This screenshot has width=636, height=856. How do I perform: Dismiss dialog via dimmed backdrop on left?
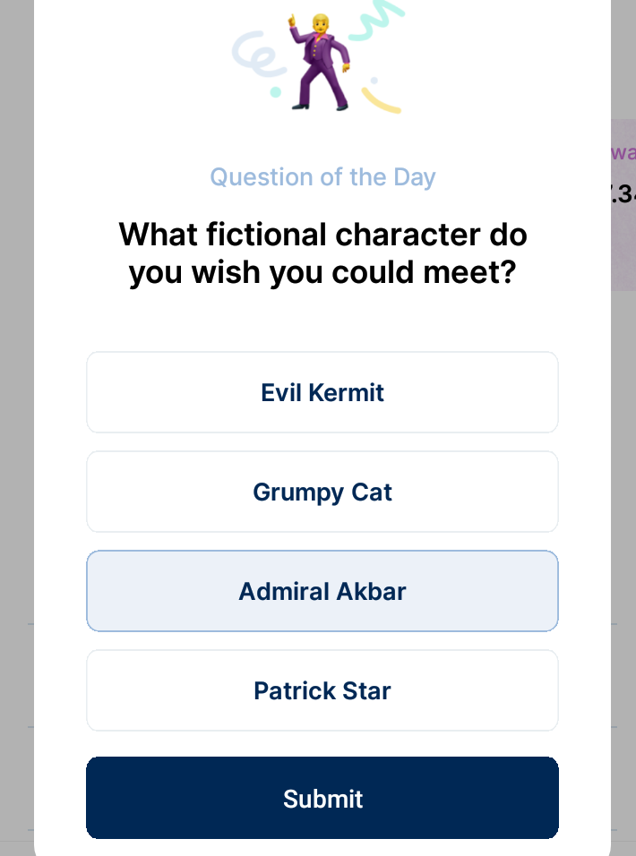16,358
